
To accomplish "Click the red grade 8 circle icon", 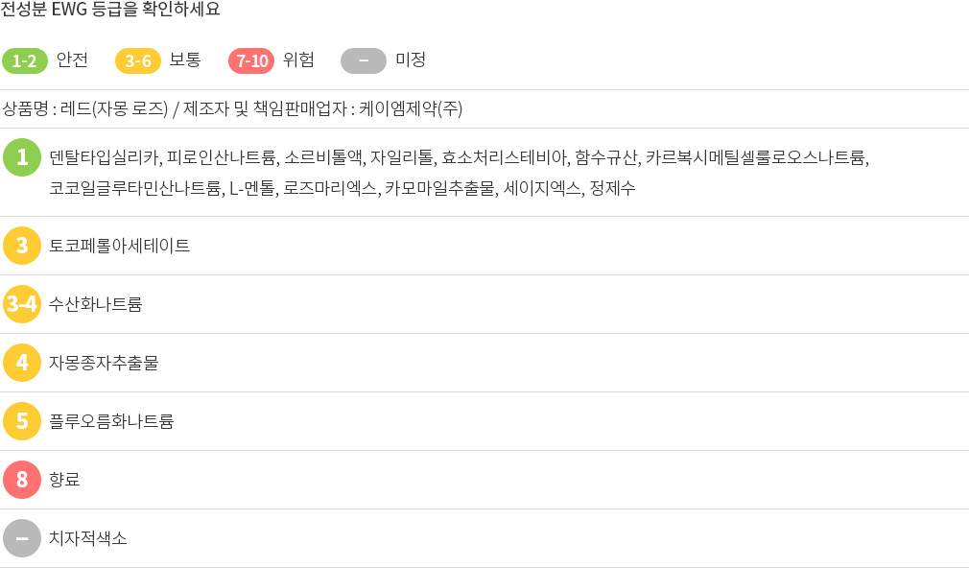I will 22,479.
